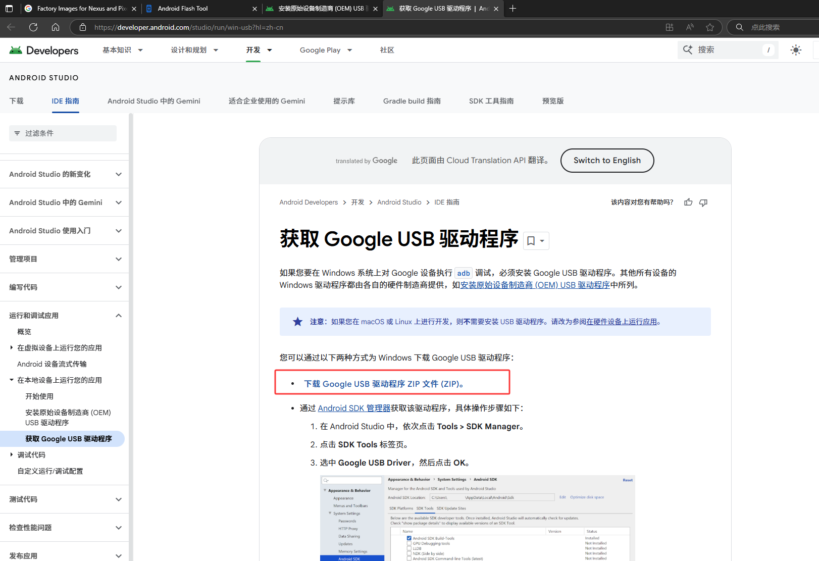
Task: Go to the browser home page icon
Action: point(56,27)
